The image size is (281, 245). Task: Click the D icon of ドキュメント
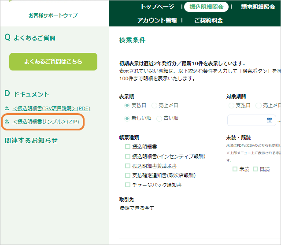point(7,93)
